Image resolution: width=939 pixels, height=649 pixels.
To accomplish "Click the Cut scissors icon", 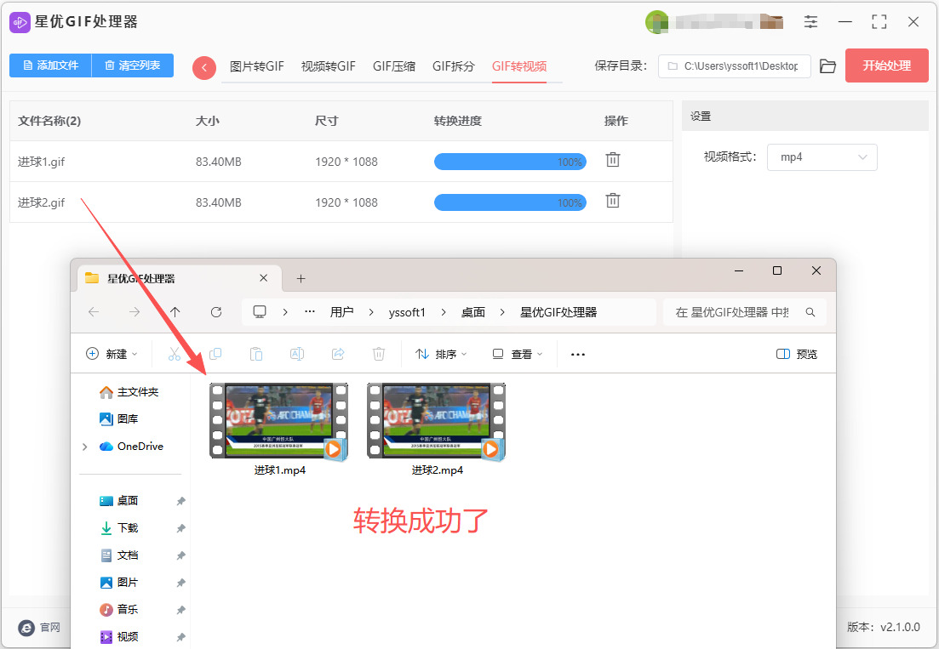I will [x=175, y=354].
